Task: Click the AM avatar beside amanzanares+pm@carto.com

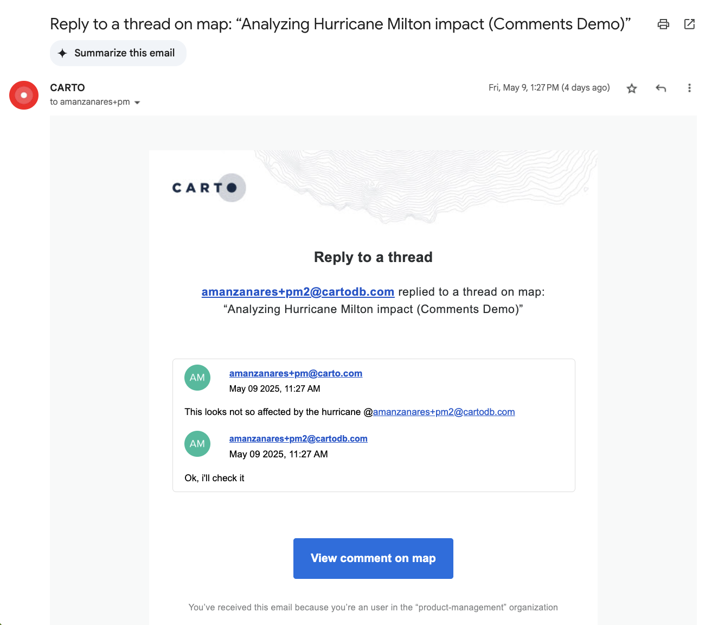Action: (197, 378)
